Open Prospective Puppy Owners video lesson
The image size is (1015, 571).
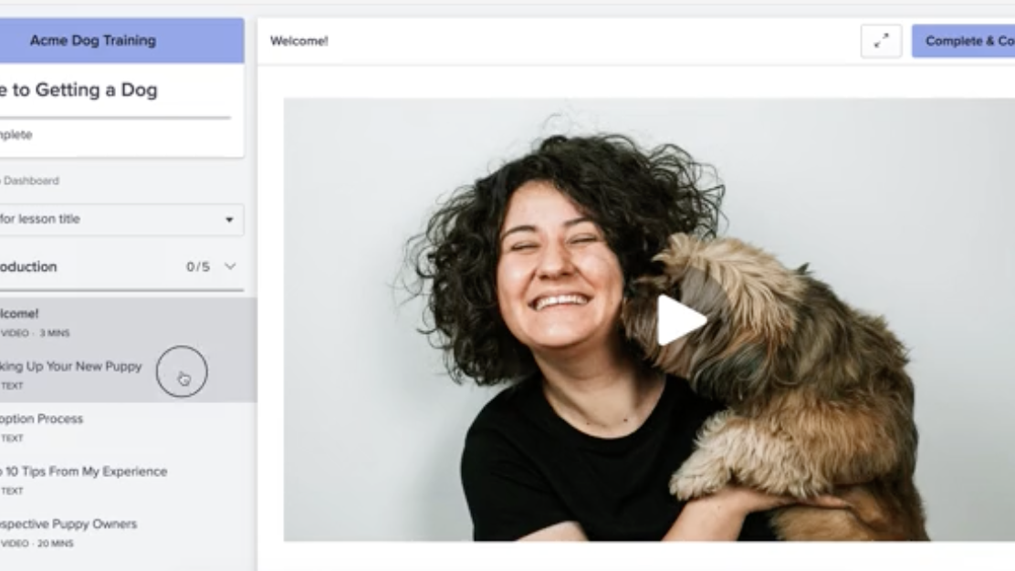(69, 524)
